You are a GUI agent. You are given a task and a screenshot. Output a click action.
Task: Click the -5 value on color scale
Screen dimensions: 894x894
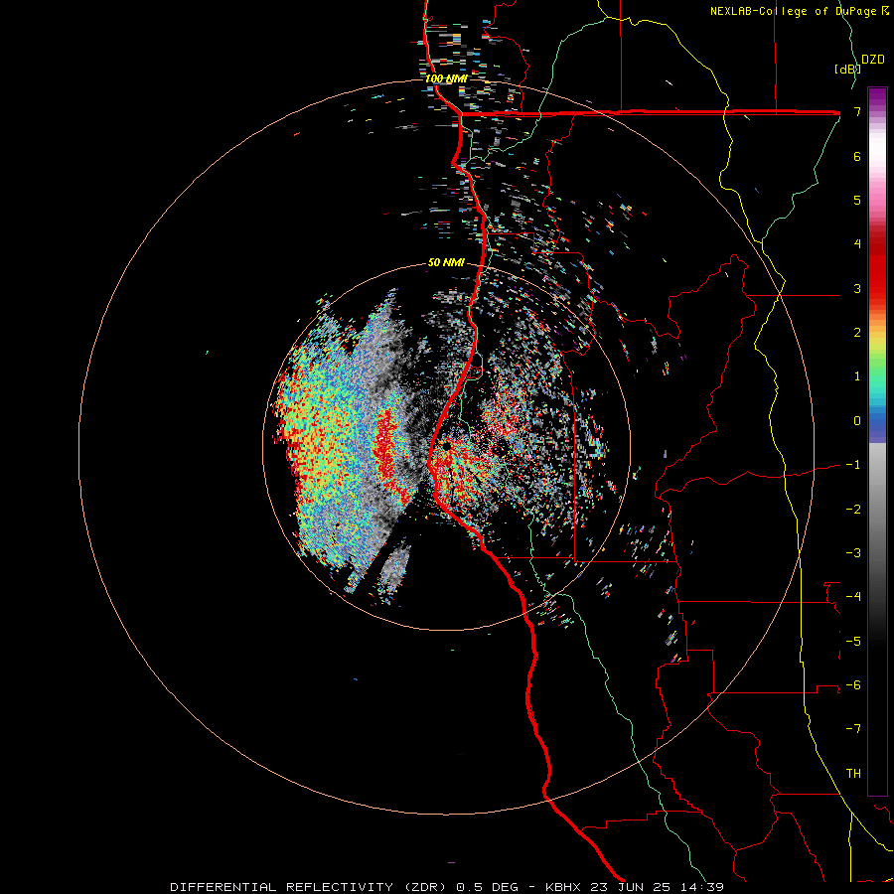[853, 642]
